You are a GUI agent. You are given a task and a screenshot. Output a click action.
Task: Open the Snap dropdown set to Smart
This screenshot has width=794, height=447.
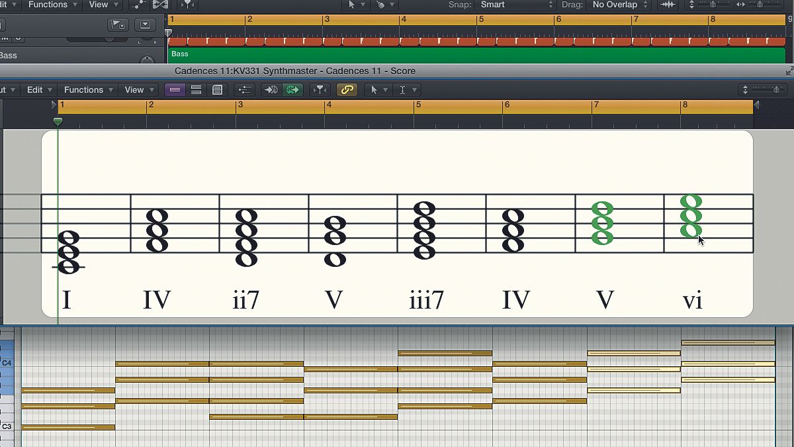[x=515, y=5]
